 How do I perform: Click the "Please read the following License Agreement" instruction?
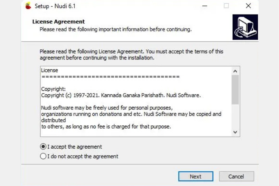(131, 51)
